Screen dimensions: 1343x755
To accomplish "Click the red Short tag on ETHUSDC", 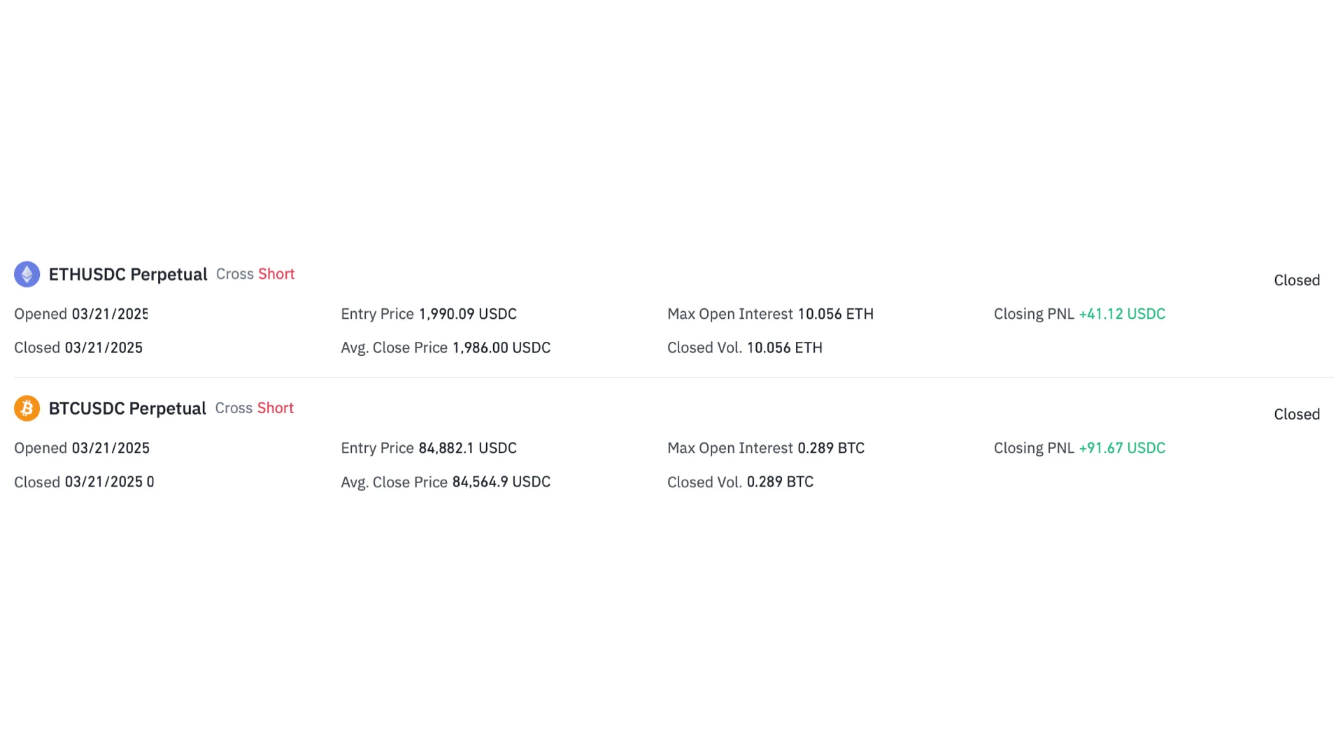I will 276,274.
